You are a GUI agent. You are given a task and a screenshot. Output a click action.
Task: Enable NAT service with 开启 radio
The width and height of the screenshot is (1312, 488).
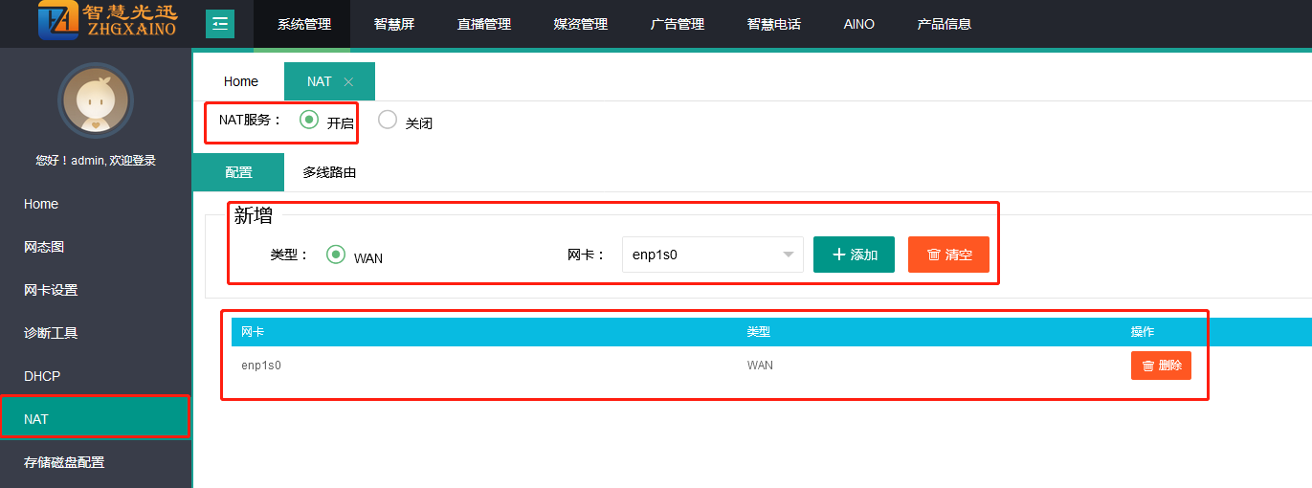pyautogui.click(x=309, y=121)
